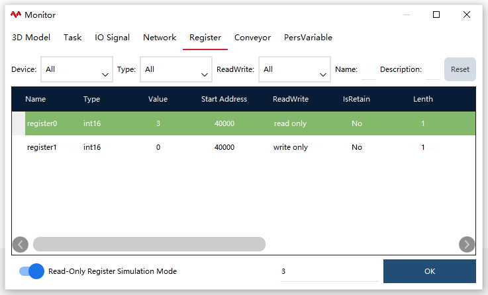Click the Name filter input field
The height and width of the screenshot is (295, 488).
point(369,69)
